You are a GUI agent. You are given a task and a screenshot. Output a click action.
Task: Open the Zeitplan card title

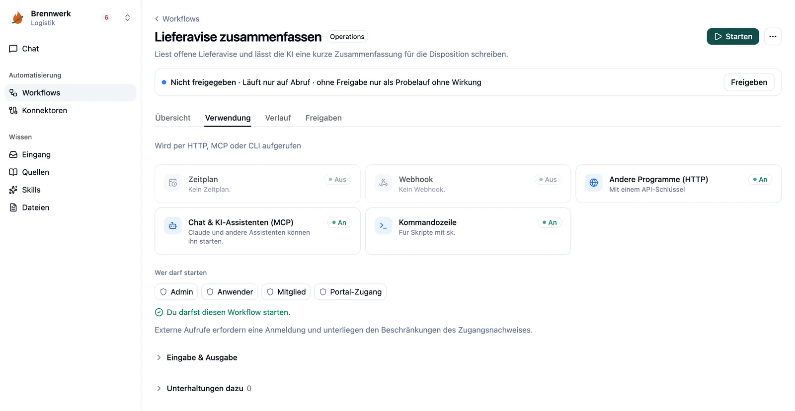(x=203, y=180)
